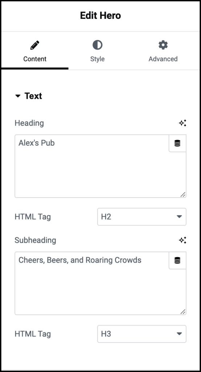Open the H3 HTML Tag dropdown
The height and width of the screenshot is (372, 201).
[x=142, y=334]
